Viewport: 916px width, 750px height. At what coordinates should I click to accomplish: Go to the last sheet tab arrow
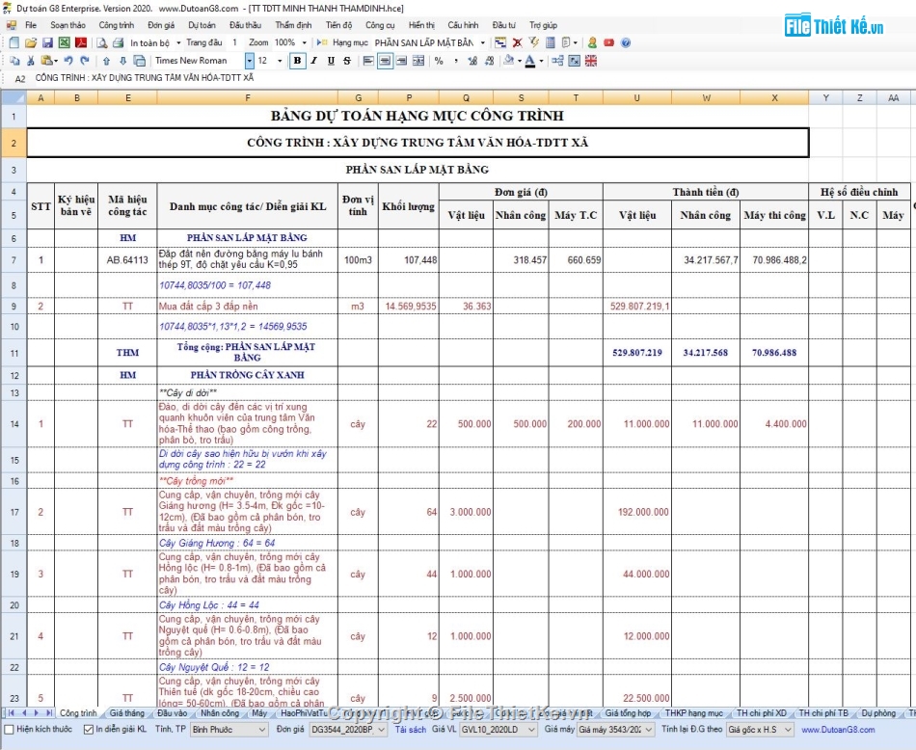[x=49, y=713]
